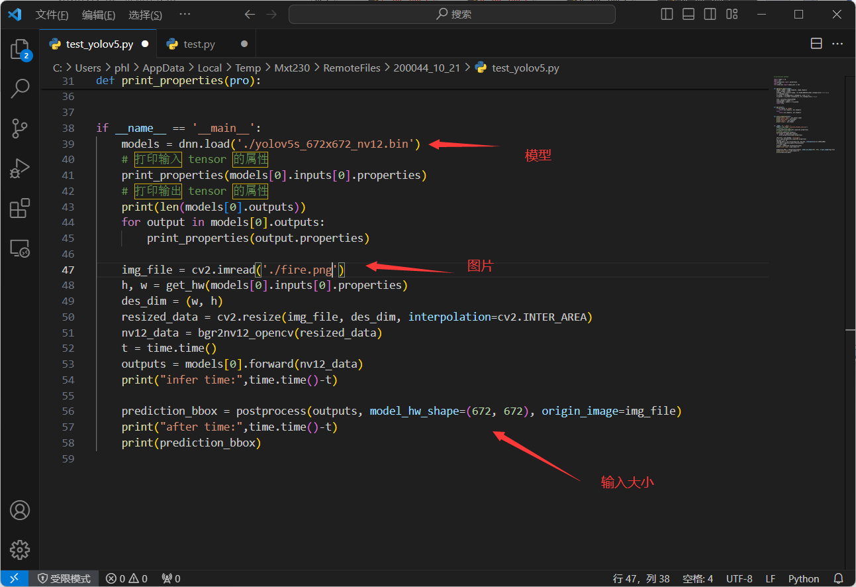Toggle primary side bar layout icon

click(667, 14)
